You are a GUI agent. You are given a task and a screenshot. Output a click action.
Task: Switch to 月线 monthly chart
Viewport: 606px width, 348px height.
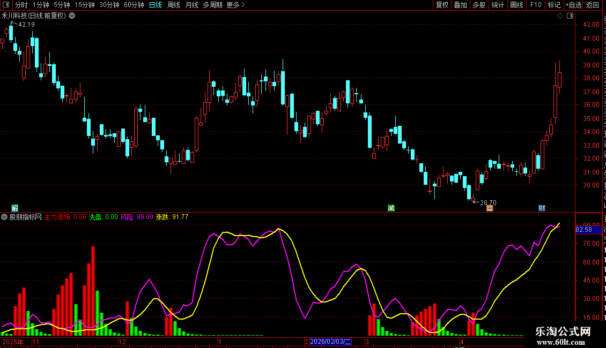(191, 5)
